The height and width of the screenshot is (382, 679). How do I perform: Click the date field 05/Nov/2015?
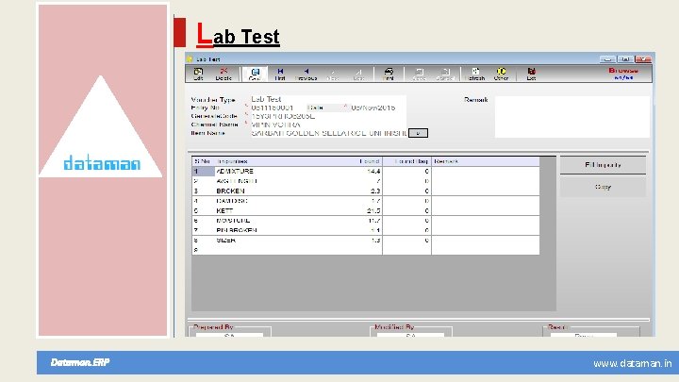[x=373, y=108]
